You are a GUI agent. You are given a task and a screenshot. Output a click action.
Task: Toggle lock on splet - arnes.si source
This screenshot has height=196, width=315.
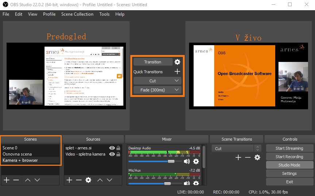click(x=118, y=148)
